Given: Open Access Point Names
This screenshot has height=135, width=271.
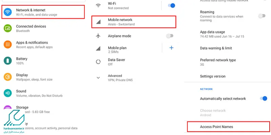Looking at the screenshot, I should [x=228, y=127].
